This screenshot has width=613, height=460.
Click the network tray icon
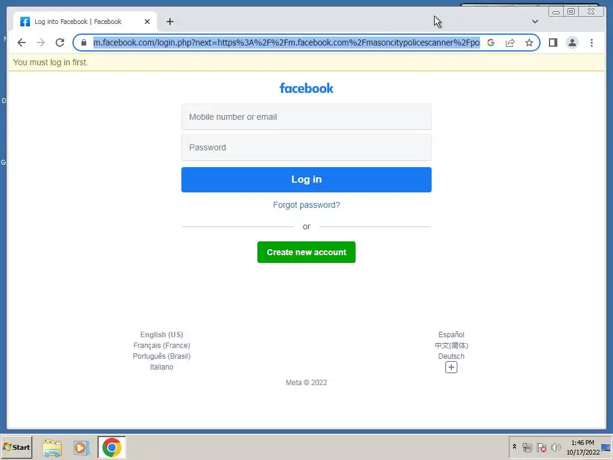point(527,447)
